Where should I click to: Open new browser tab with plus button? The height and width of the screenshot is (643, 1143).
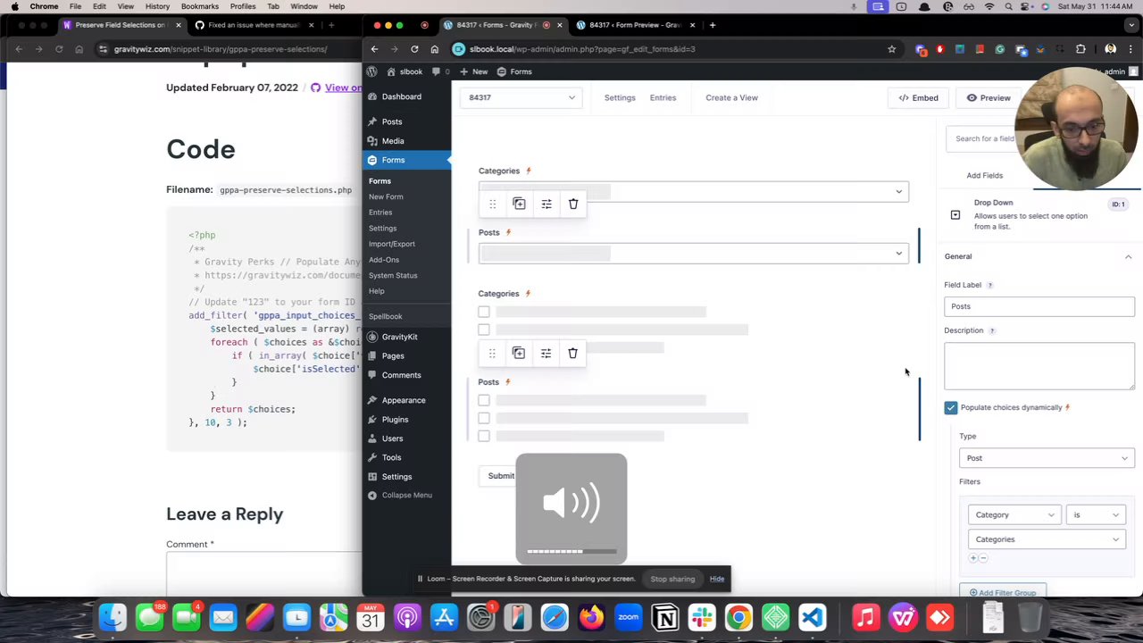[712, 25]
